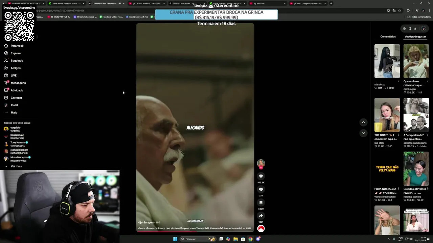433x243 pixels.
Task: Open the THE GOATS video thumbnail
Action: (387, 115)
